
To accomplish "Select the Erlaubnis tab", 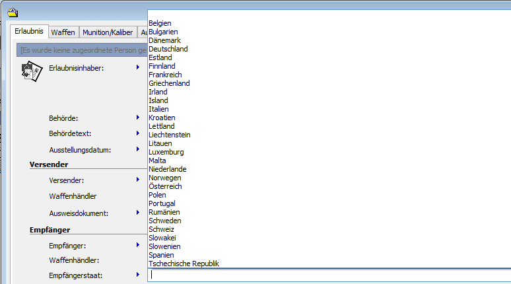I will tap(29, 31).
